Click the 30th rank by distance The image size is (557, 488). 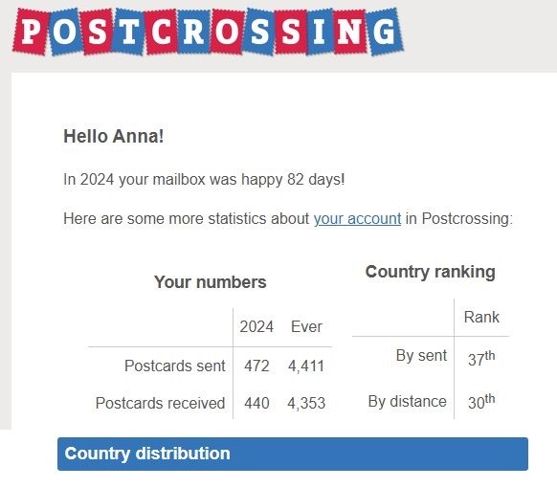point(481,401)
